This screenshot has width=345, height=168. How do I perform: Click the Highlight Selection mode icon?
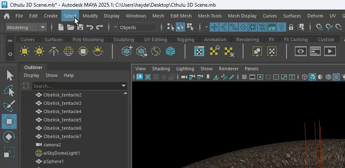301,27
